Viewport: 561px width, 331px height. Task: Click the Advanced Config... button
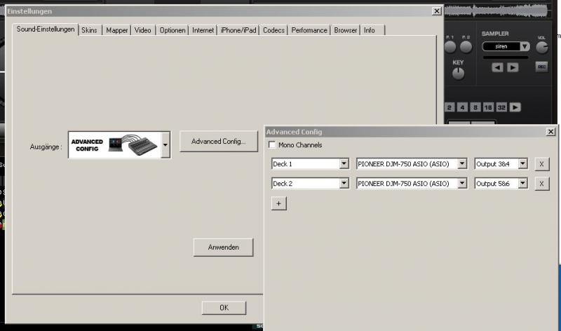pyautogui.click(x=219, y=142)
